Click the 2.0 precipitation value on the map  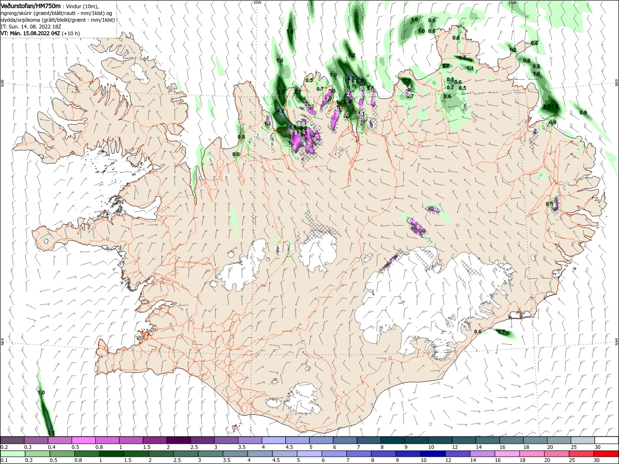pyautogui.click(x=281, y=92)
